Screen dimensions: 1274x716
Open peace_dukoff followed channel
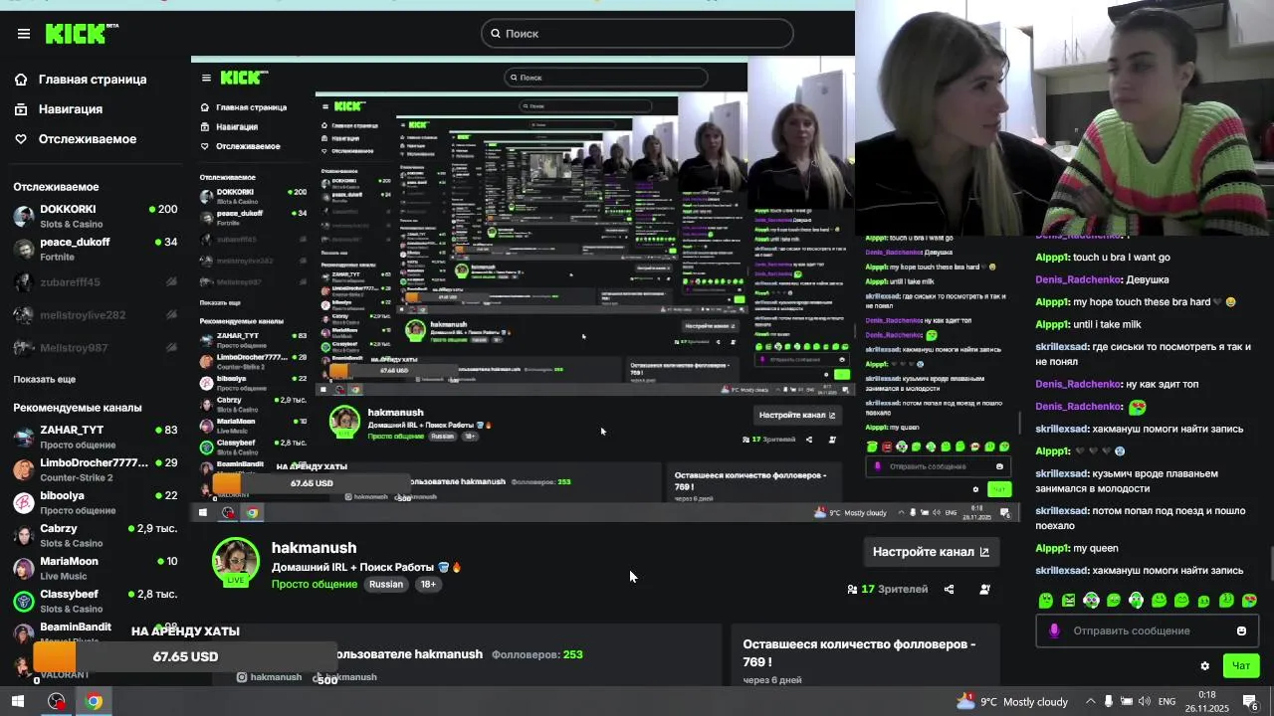tap(95, 249)
